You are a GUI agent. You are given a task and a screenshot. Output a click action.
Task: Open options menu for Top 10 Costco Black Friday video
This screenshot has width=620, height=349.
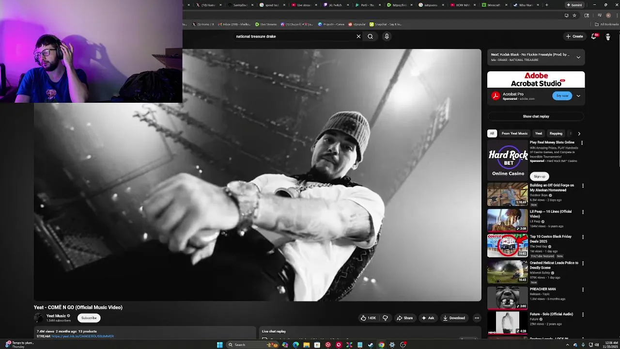click(583, 237)
